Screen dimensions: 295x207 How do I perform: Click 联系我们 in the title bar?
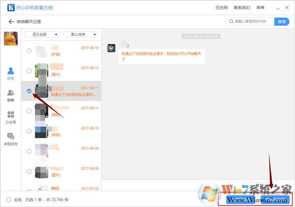pos(242,8)
